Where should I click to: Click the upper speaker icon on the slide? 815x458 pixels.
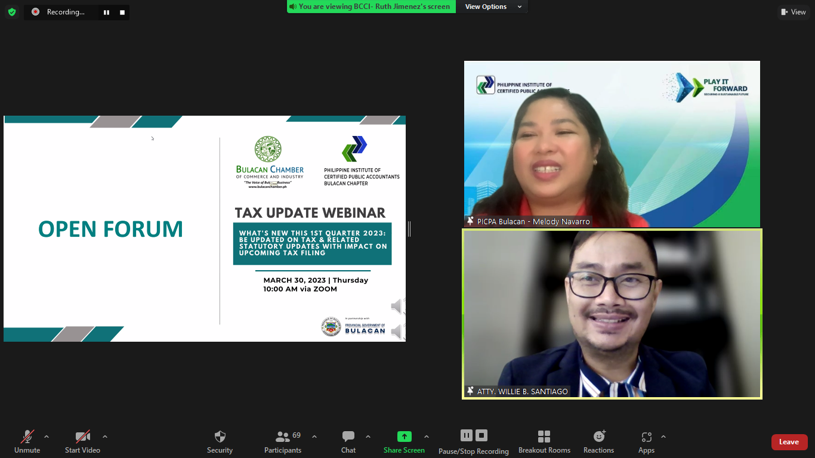coord(398,307)
